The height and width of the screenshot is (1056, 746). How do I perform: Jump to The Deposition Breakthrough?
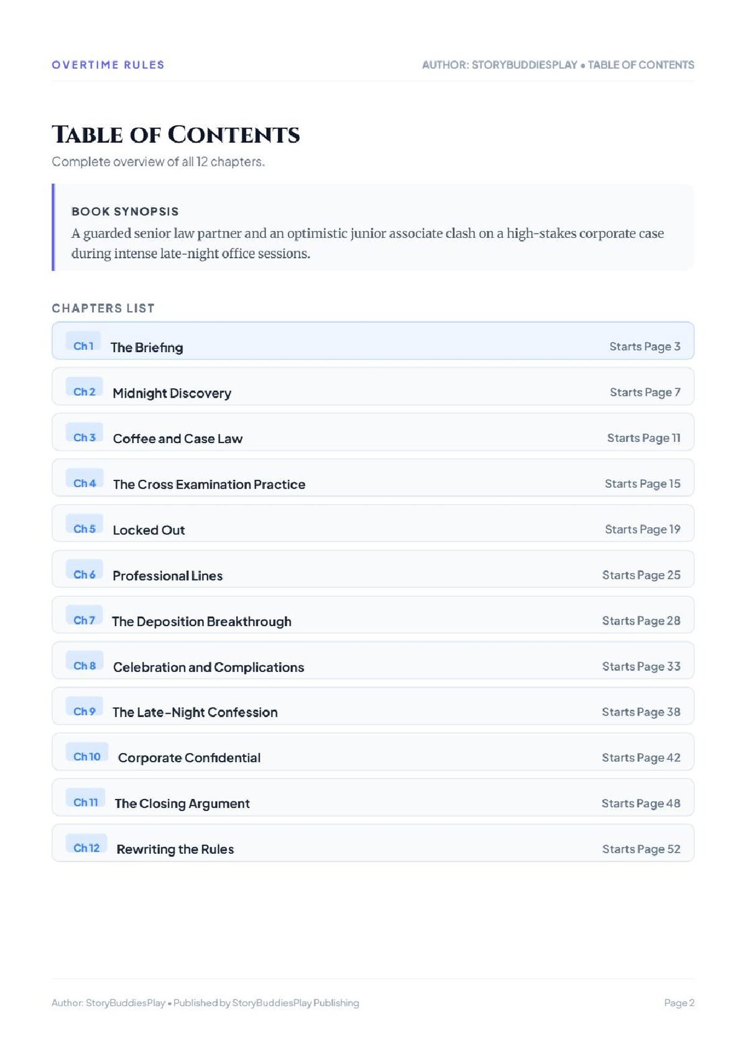(373, 615)
